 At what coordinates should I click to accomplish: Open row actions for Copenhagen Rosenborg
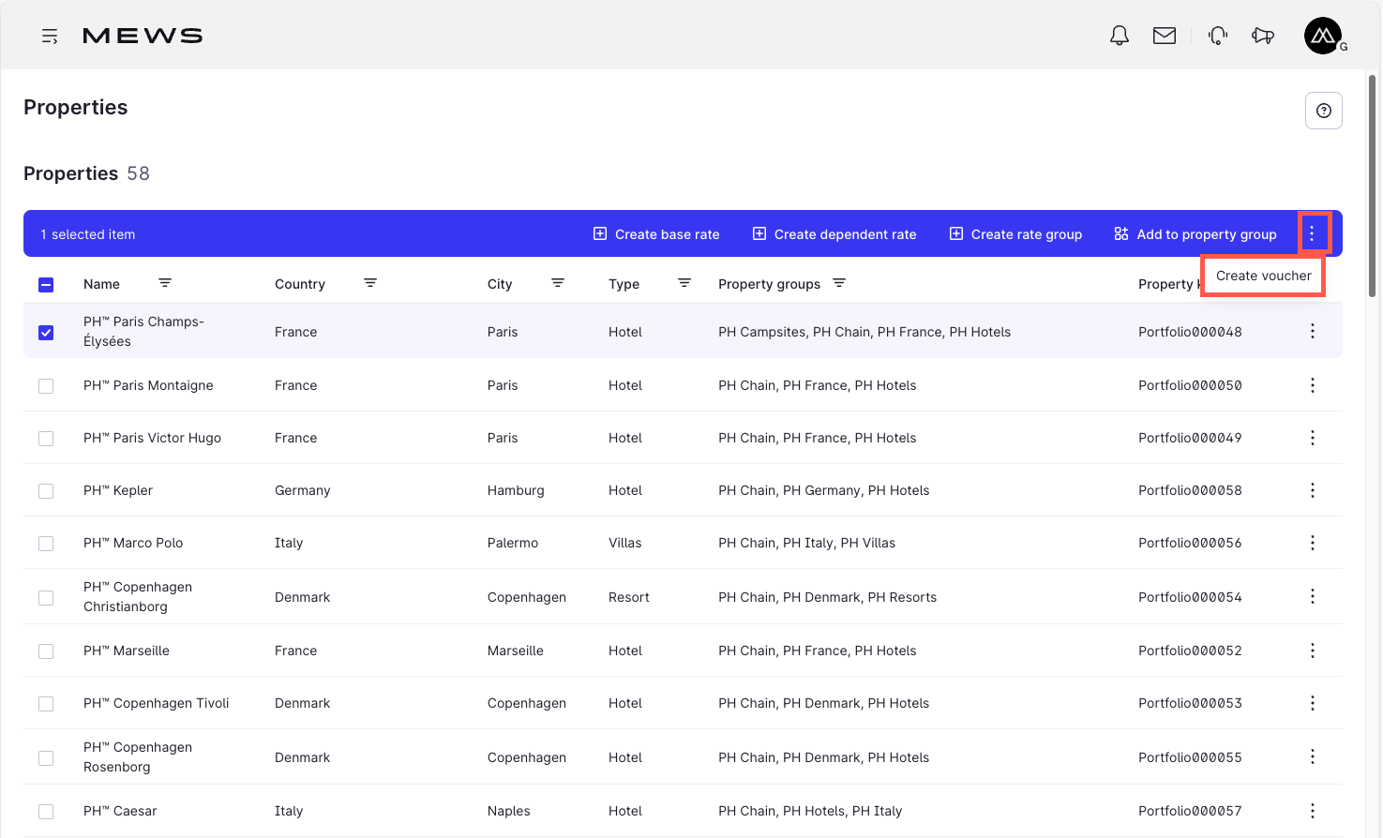click(1313, 756)
